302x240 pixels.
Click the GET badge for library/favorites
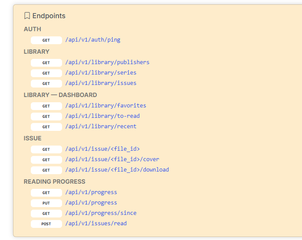46,106
